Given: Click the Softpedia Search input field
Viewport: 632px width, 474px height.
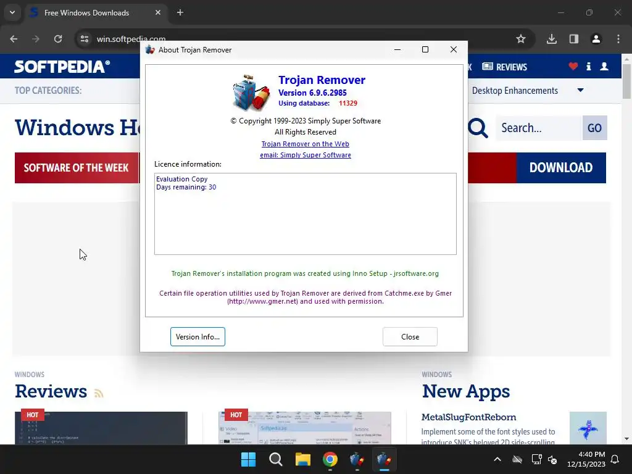Looking at the screenshot, I should click(x=539, y=128).
